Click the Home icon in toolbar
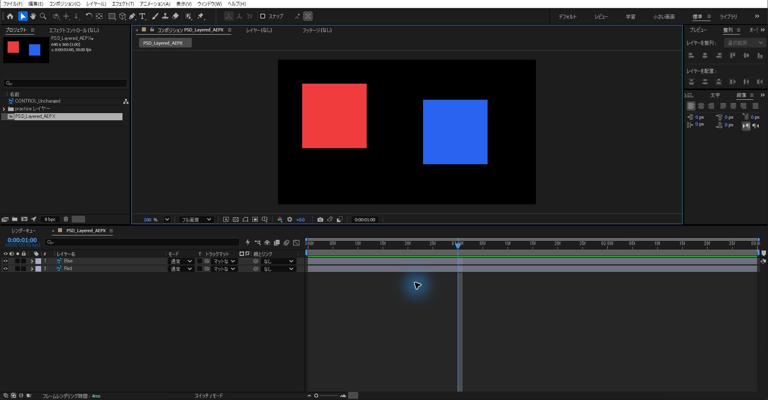Image resolution: width=768 pixels, height=400 pixels. pos(10,16)
